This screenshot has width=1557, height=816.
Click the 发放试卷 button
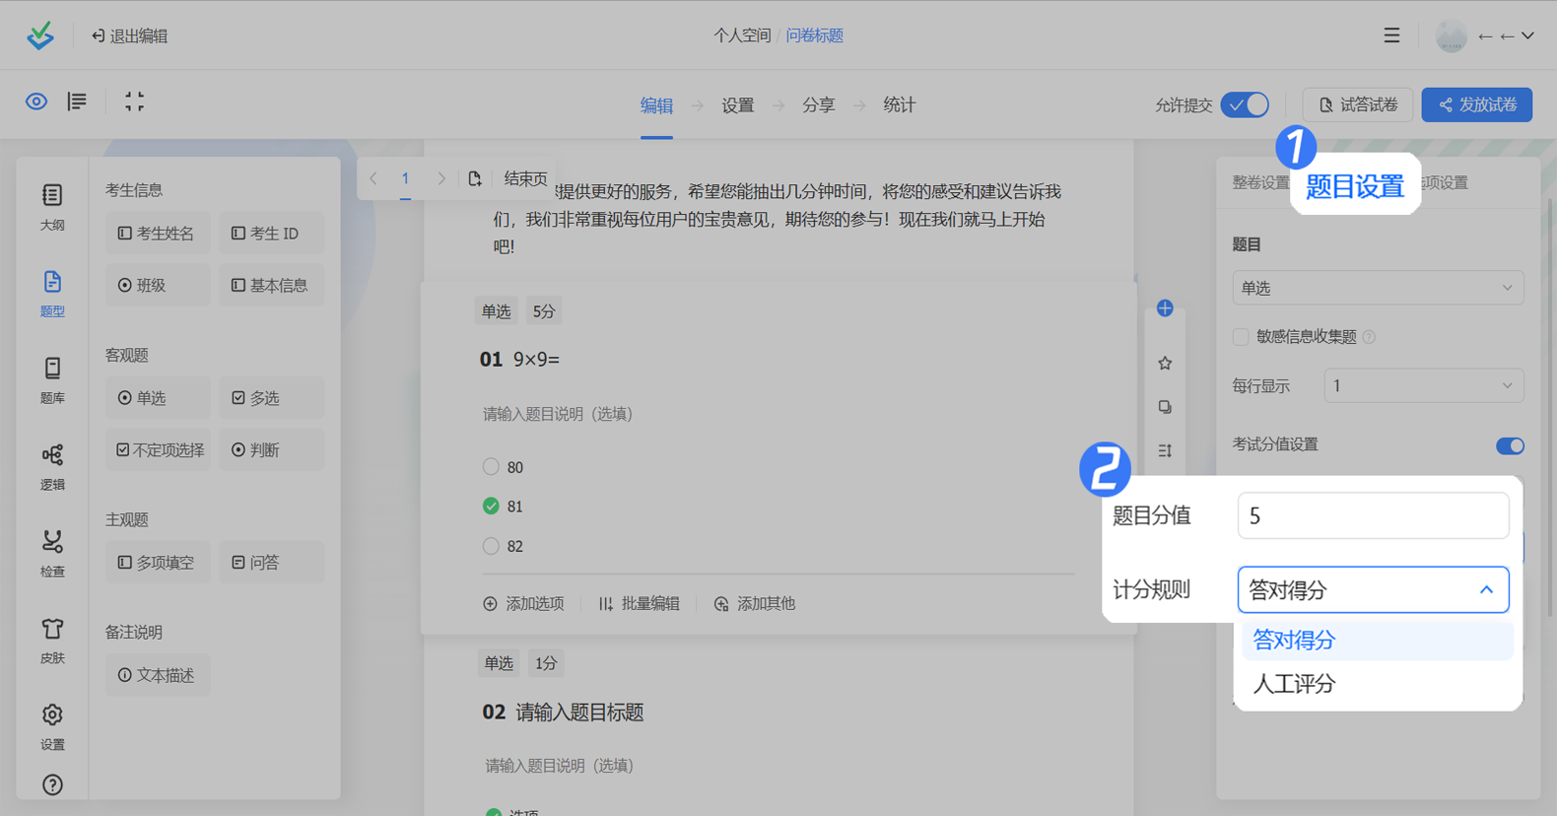coord(1476,104)
